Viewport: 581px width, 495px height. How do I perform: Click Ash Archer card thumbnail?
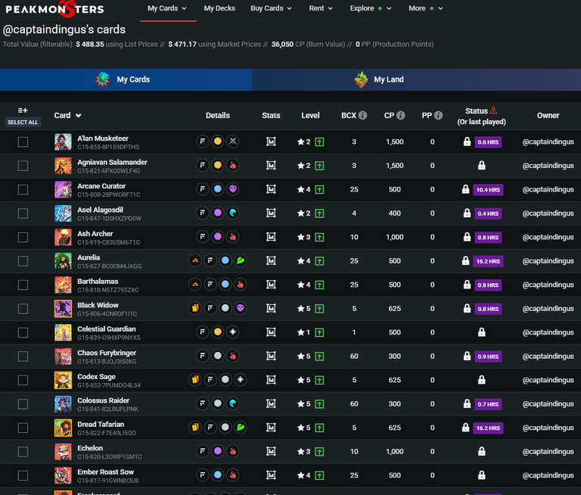[63, 238]
